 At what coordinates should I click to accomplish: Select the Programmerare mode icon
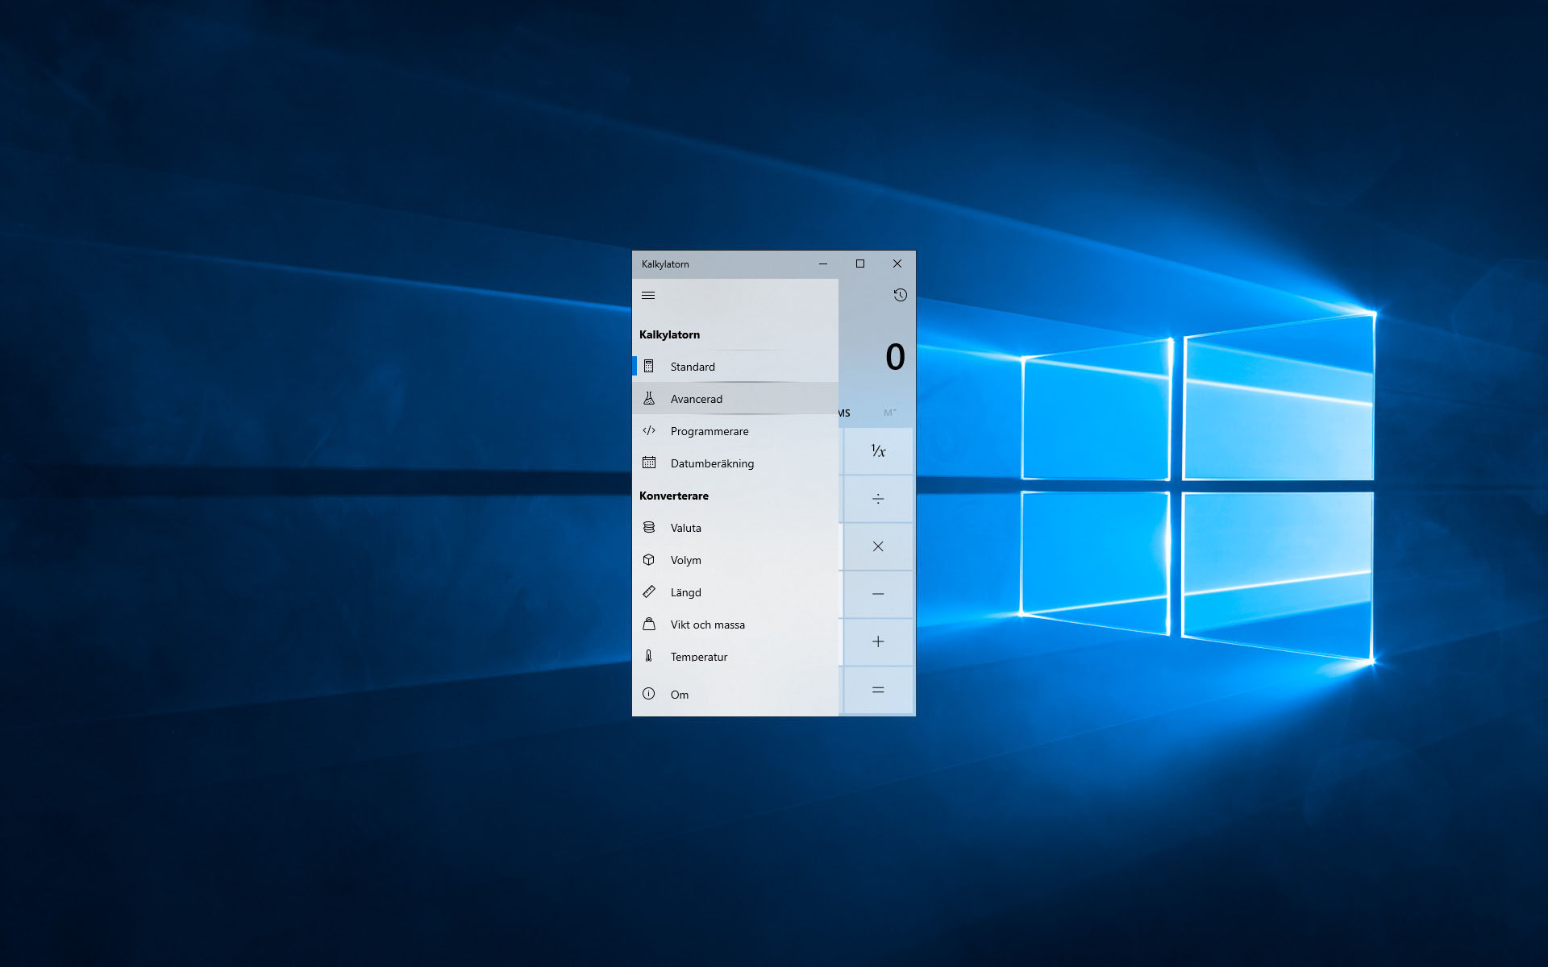(x=650, y=431)
